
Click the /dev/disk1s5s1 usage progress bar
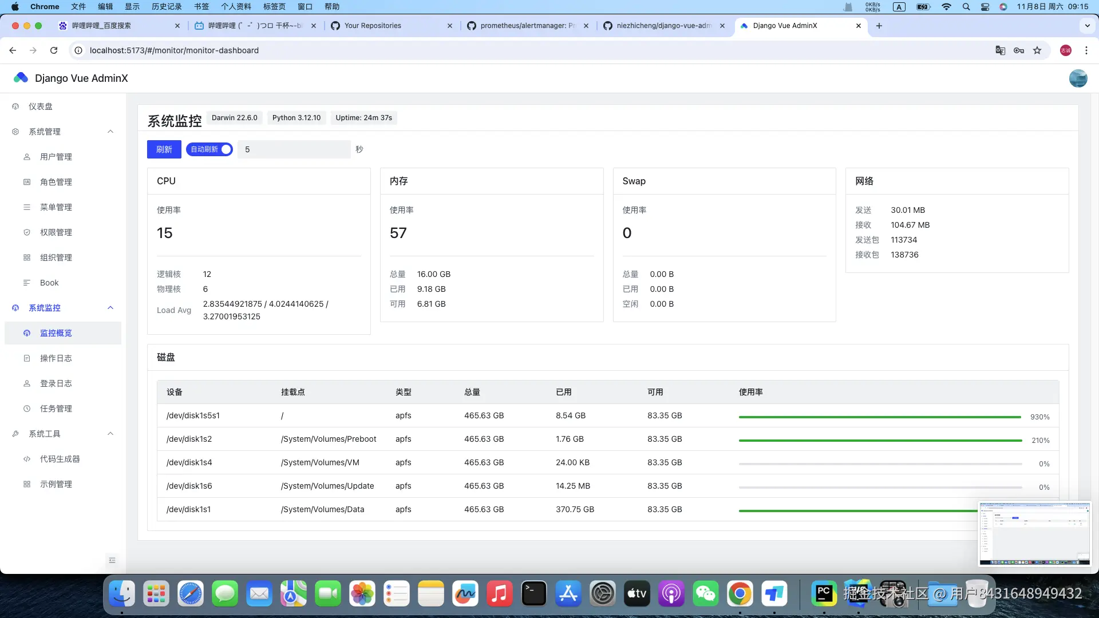(x=880, y=417)
